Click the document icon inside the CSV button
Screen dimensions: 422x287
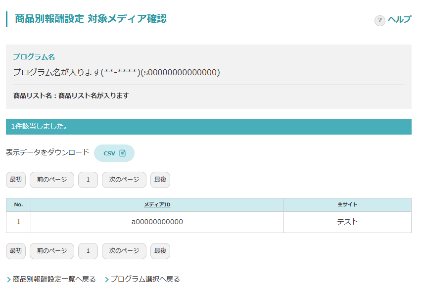[123, 153]
